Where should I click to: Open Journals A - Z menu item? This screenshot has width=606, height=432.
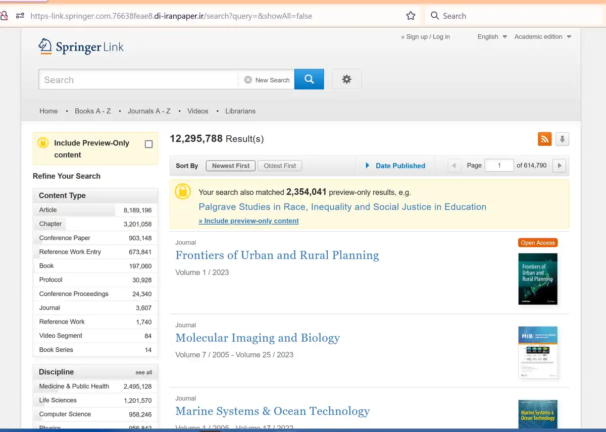pyautogui.click(x=149, y=111)
